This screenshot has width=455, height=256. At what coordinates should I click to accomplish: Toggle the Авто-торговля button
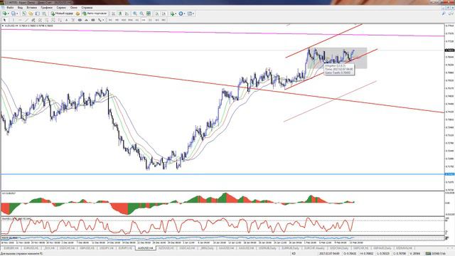pyautogui.click(x=95, y=14)
